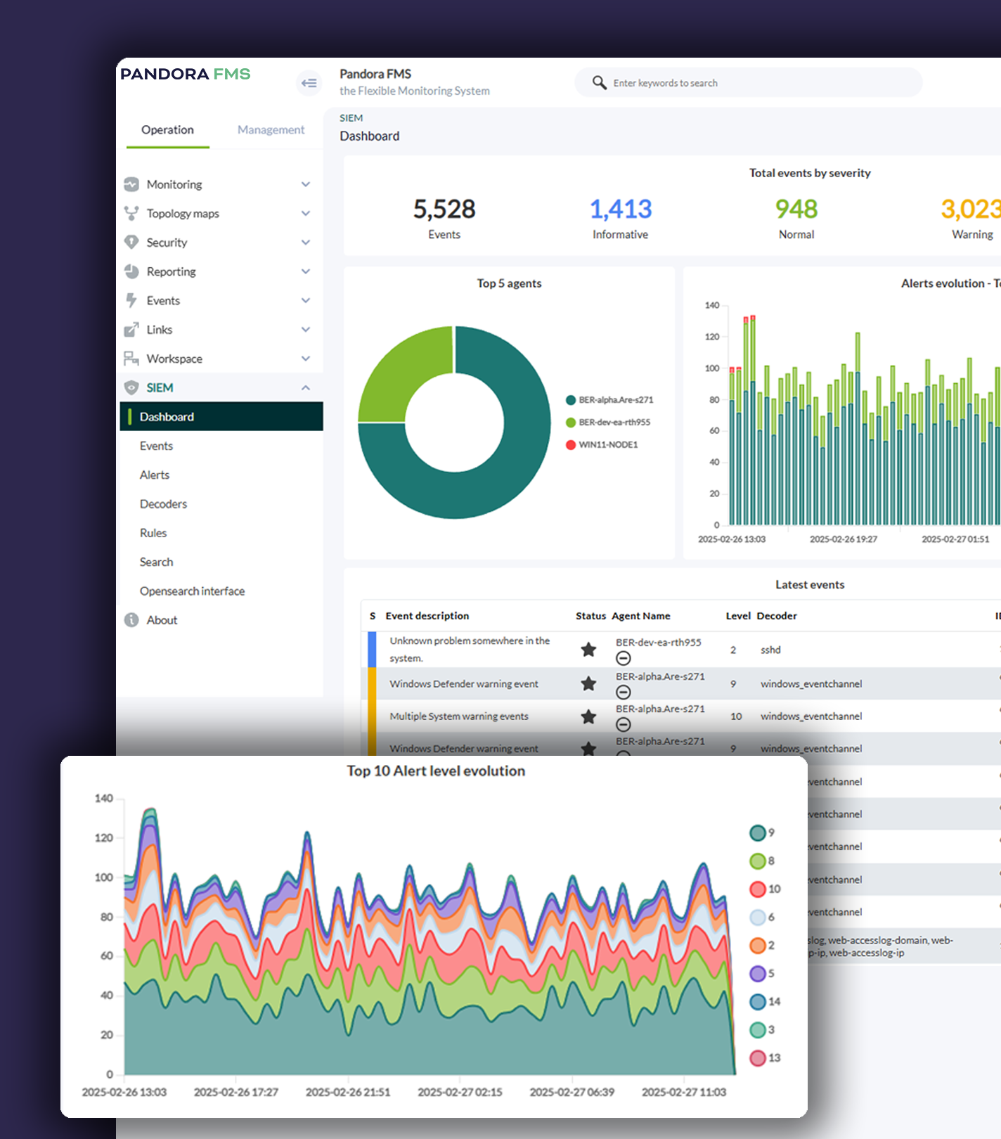Collapse the SIEM section chevron

306,387
